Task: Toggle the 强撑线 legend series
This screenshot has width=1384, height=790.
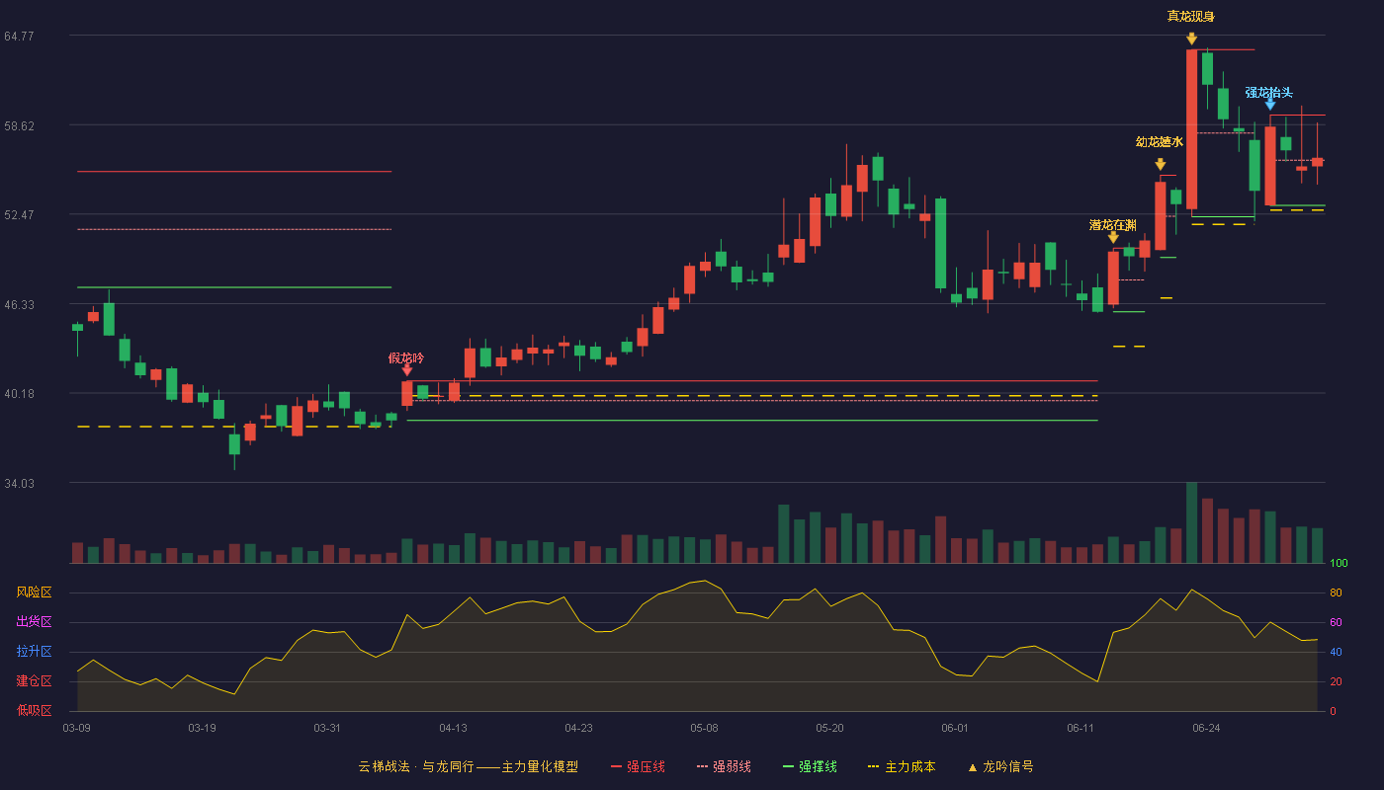Action: tap(810, 766)
